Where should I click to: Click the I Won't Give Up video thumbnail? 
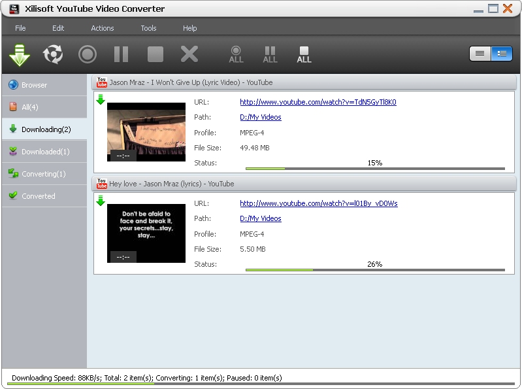[146, 132]
